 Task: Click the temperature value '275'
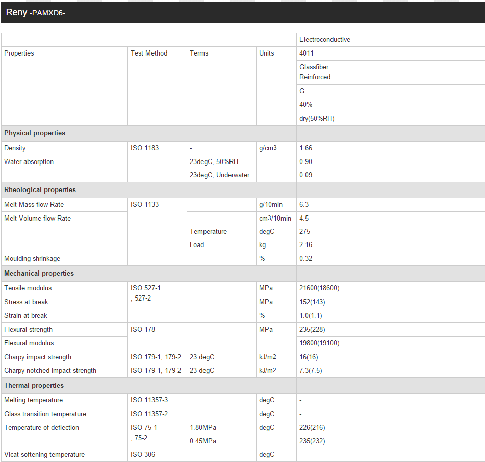click(x=304, y=231)
